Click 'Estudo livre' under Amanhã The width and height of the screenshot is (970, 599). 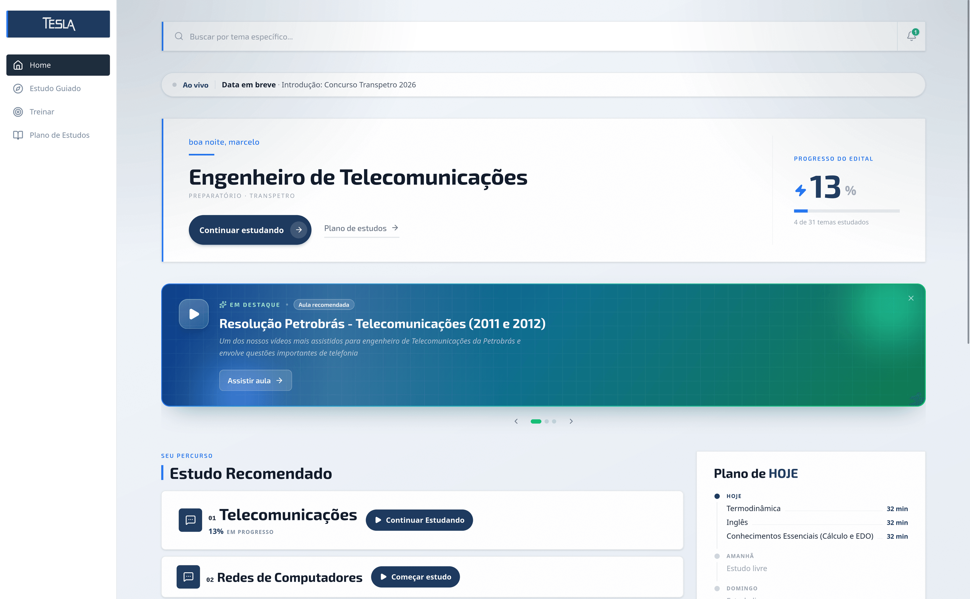tap(747, 568)
